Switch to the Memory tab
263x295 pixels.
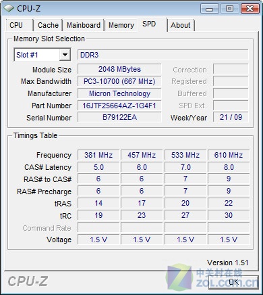tap(121, 25)
